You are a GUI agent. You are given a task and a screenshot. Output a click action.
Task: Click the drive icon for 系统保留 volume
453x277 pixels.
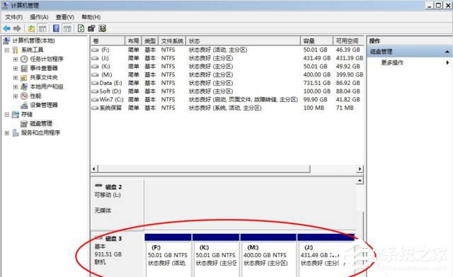pyautogui.click(x=95, y=108)
